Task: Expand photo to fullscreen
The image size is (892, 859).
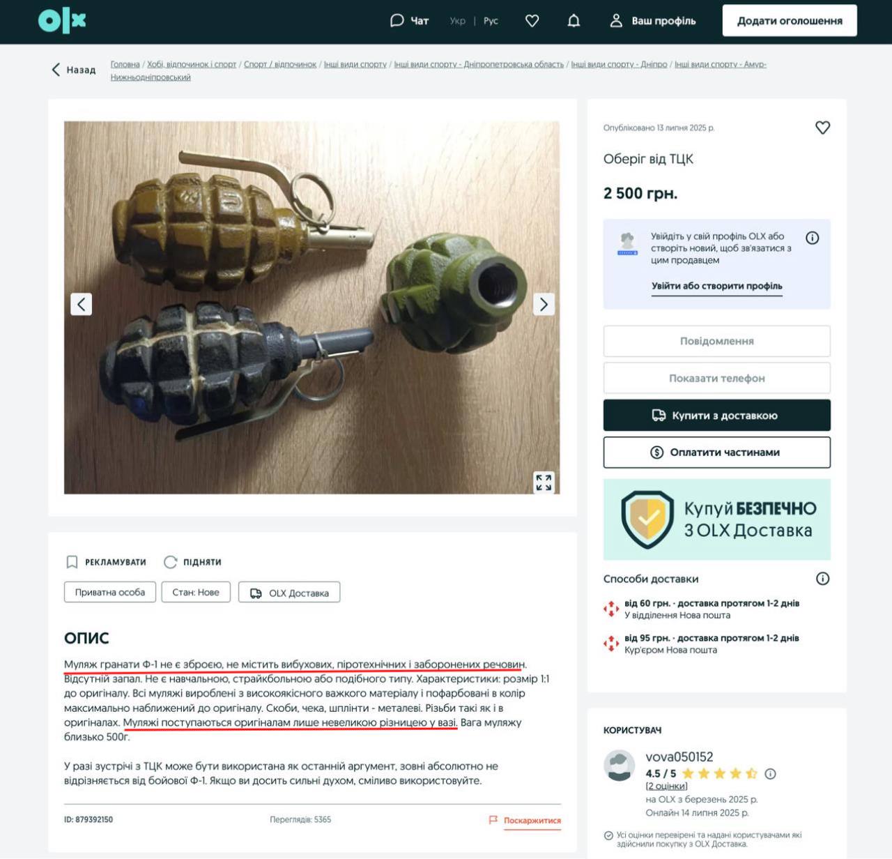Action: (544, 482)
